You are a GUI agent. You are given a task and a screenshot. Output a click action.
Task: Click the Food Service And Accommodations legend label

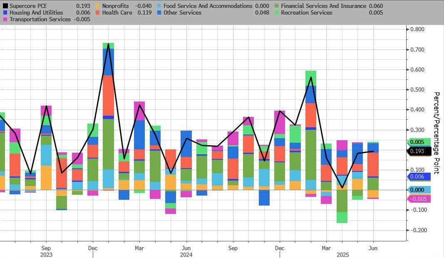(208, 6)
